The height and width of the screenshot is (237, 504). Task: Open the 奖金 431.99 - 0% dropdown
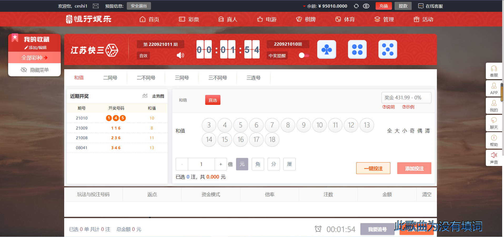[406, 98]
